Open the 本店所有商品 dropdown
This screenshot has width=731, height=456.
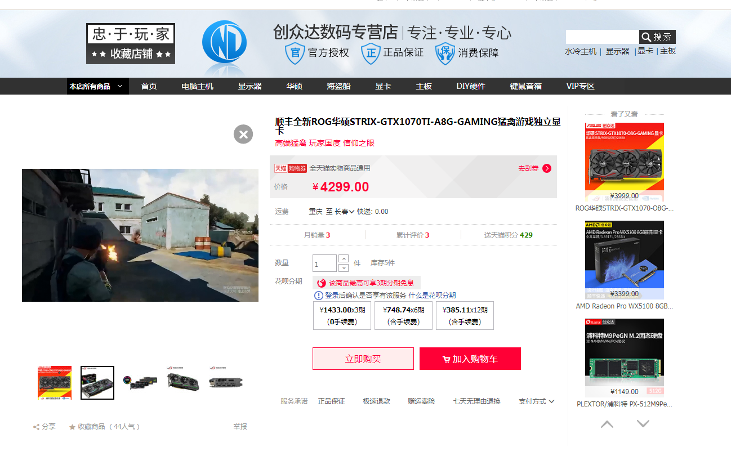click(x=98, y=86)
